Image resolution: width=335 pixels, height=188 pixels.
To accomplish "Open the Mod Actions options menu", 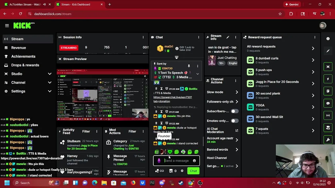I will (143, 132).
